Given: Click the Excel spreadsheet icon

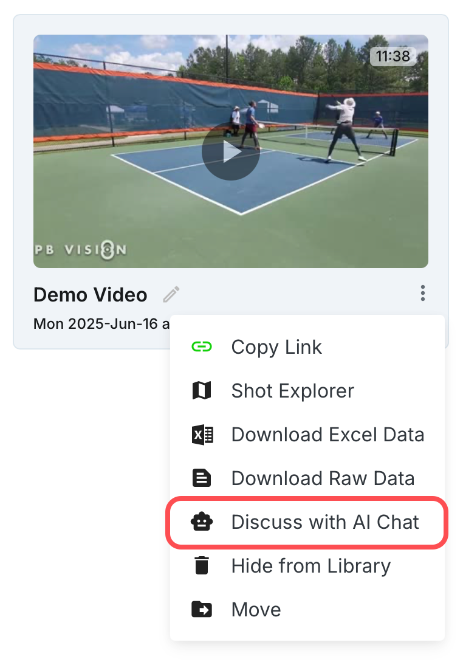Looking at the screenshot, I should (202, 435).
